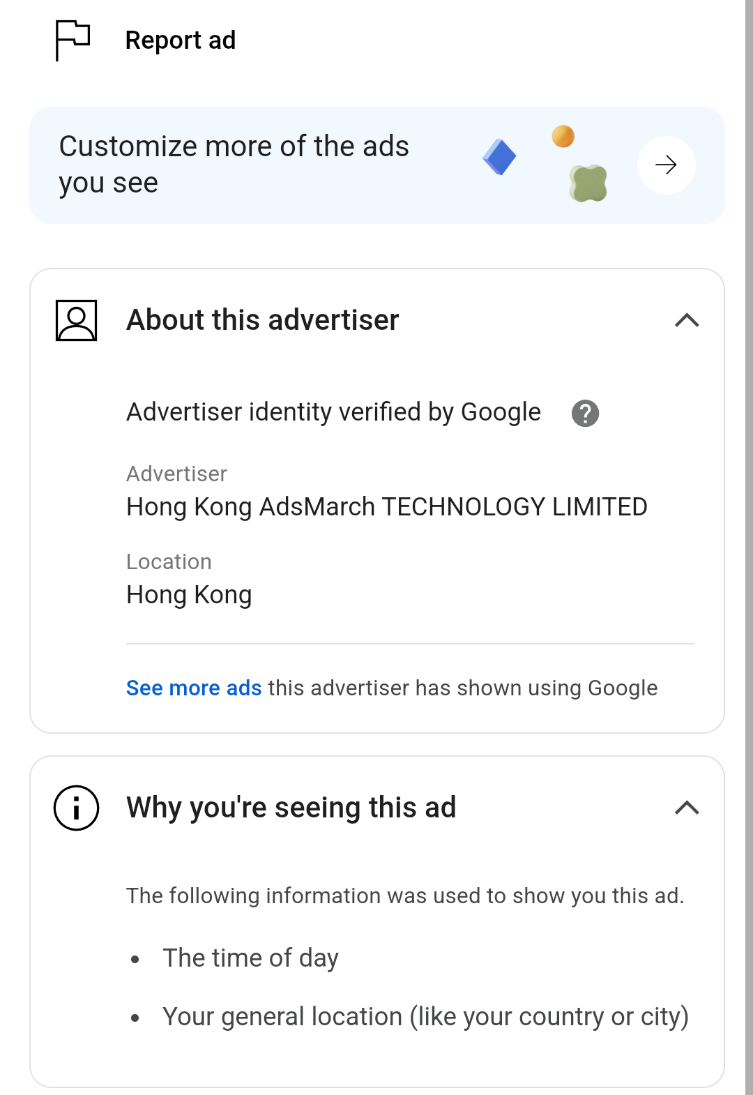This screenshot has width=753, height=1095.
Task: Click the Why you're seeing this ad heading
Action: pyautogui.click(x=291, y=808)
